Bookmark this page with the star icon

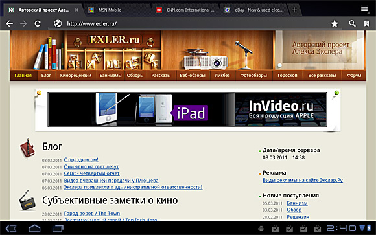click(335, 23)
